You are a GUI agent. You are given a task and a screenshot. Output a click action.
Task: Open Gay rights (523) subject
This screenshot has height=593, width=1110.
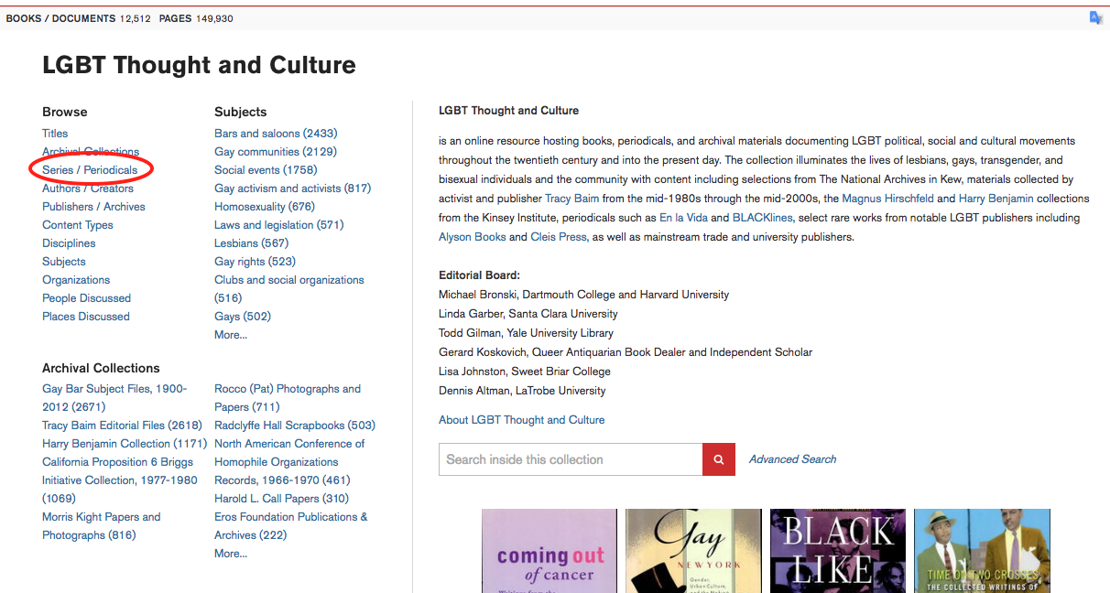click(253, 262)
